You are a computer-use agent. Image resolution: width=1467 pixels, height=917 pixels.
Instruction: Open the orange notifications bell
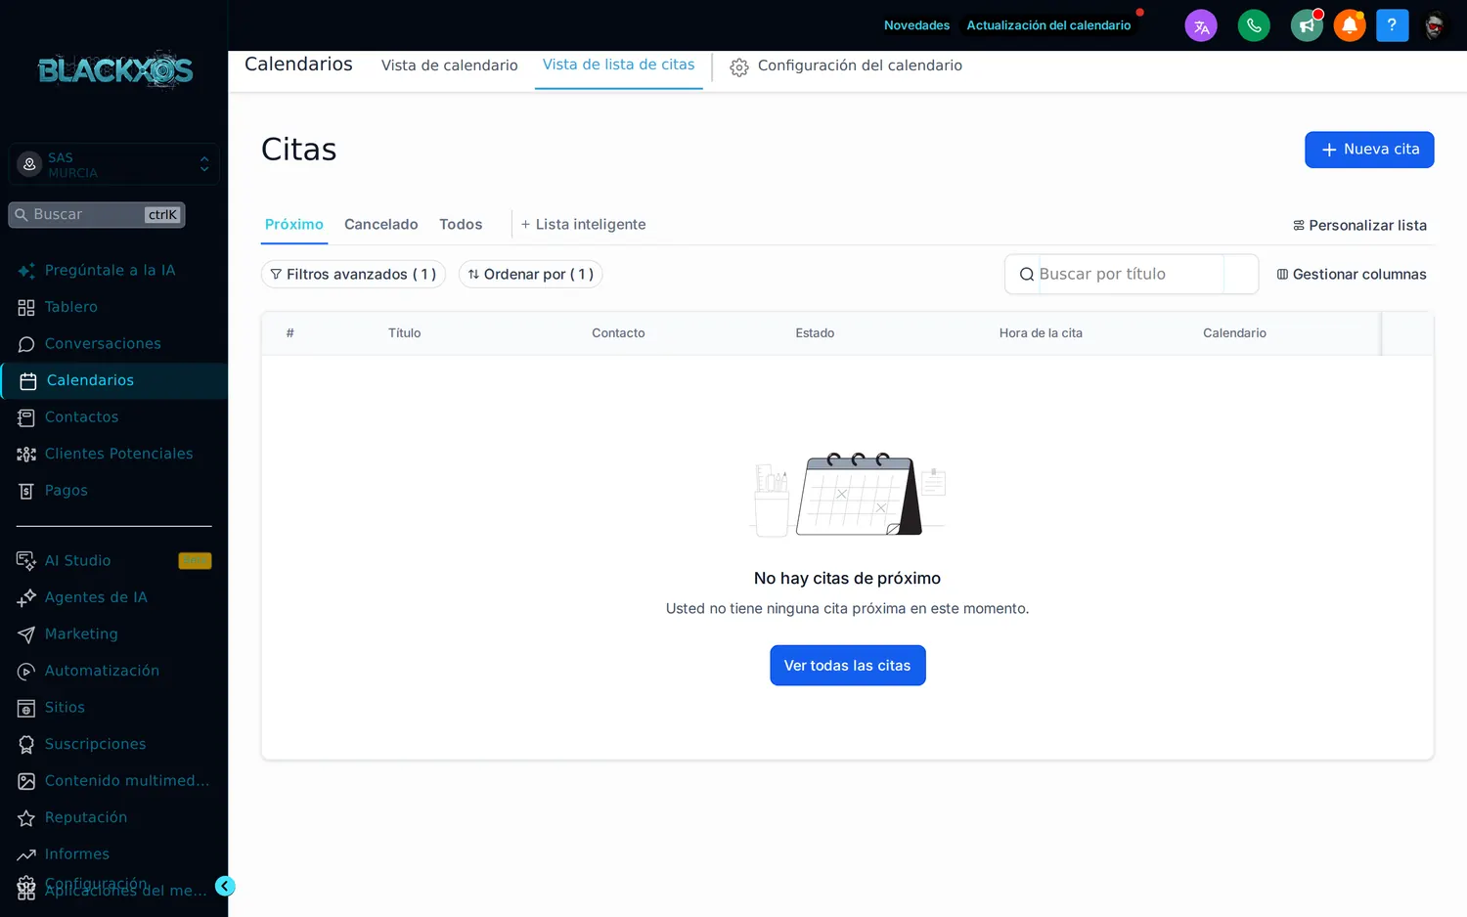point(1350,25)
